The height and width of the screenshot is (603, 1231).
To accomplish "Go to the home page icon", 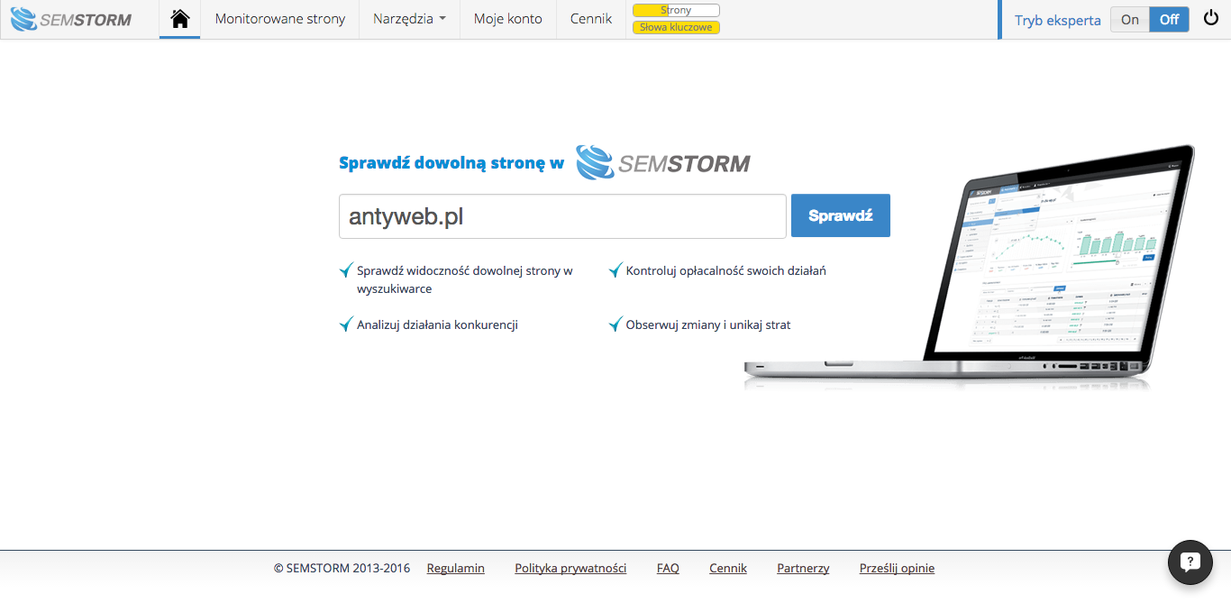I will [x=180, y=19].
